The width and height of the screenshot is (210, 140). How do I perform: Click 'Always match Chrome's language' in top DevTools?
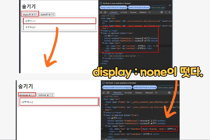click(x=113, y=8)
